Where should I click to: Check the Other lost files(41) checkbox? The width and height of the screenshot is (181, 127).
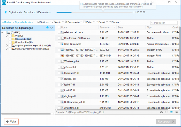tap(10, 42)
